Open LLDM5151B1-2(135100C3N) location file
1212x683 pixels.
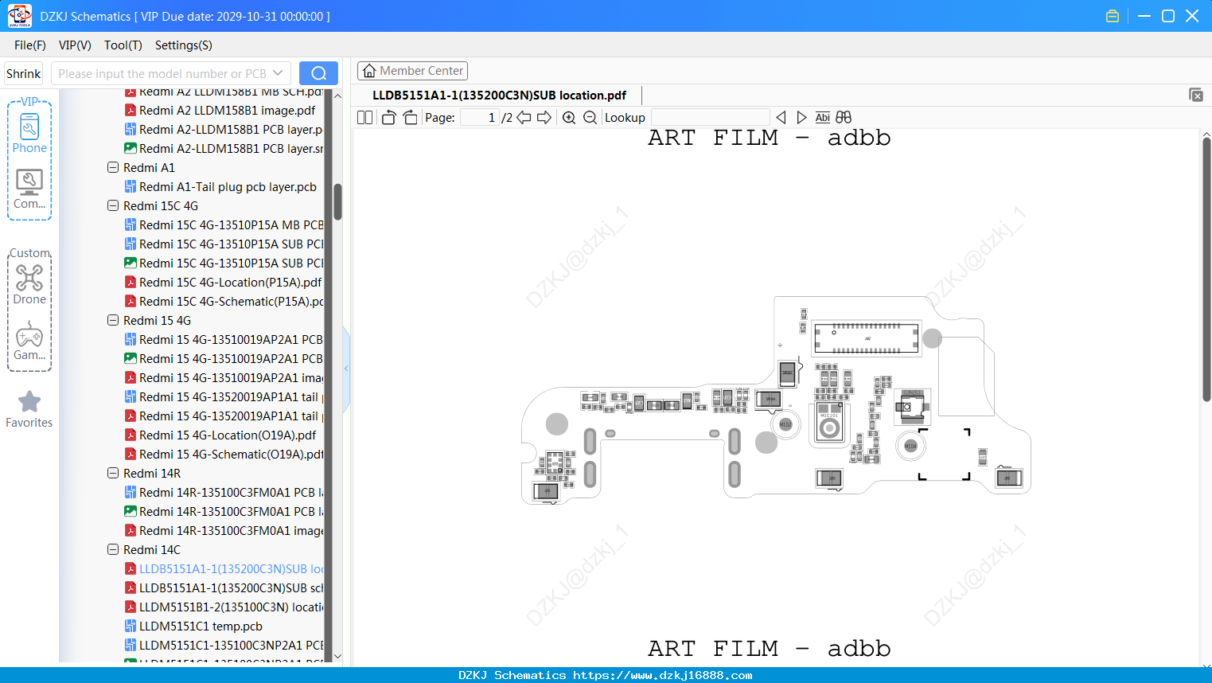(224, 607)
